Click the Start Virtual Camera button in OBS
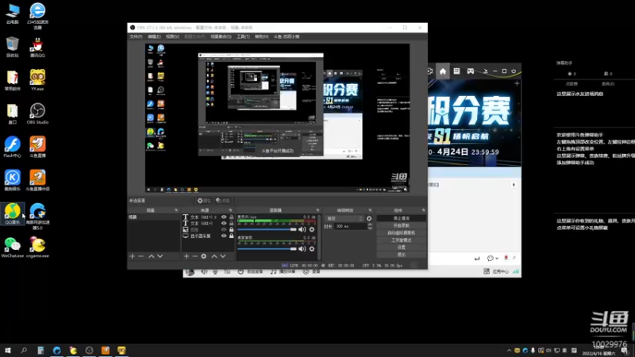 click(402, 232)
